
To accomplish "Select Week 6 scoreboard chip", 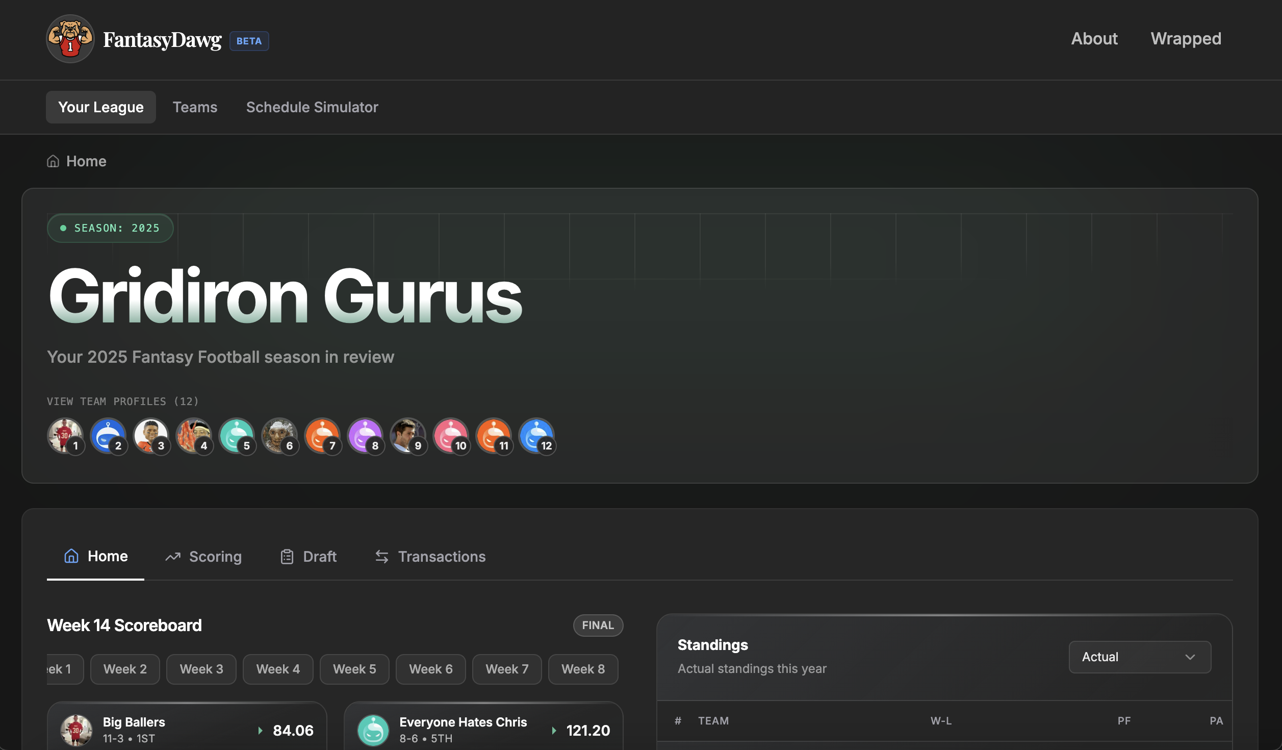I will (x=430, y=669).
